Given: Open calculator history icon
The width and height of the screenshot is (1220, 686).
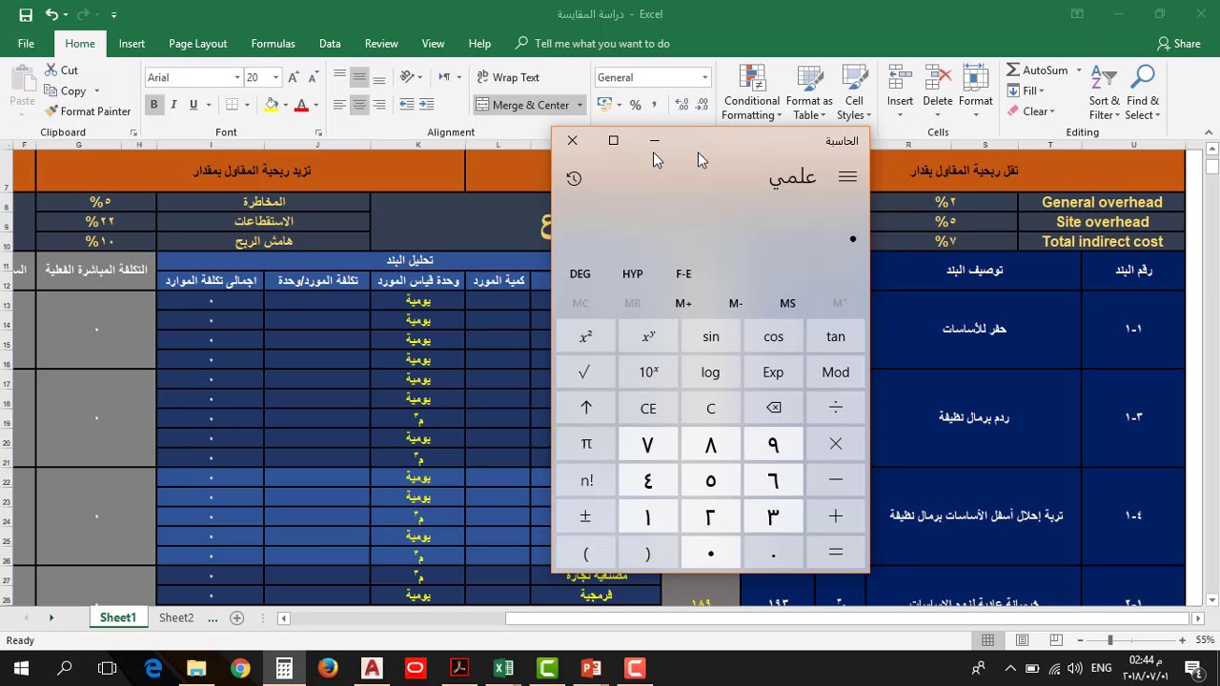Looking at the screenshot, I should click(x=574, y=178).
